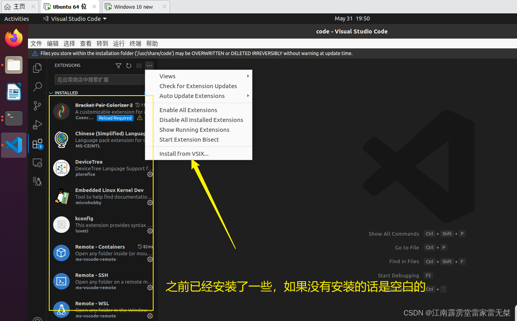
Task: Click the warning icon in notification banner
Action: coord(35,53)
